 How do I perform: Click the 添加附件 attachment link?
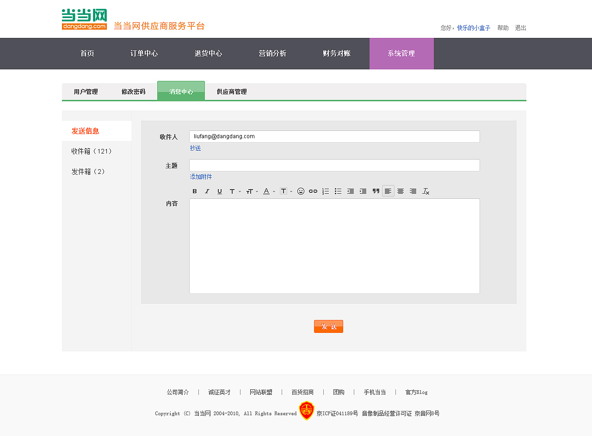[x=200, y=176]
